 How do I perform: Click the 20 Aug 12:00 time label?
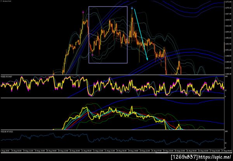63,151
